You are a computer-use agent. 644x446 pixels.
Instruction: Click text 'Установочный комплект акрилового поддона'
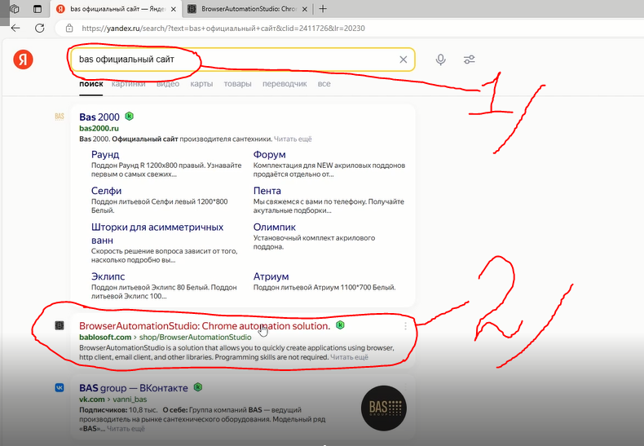point(314,242)
